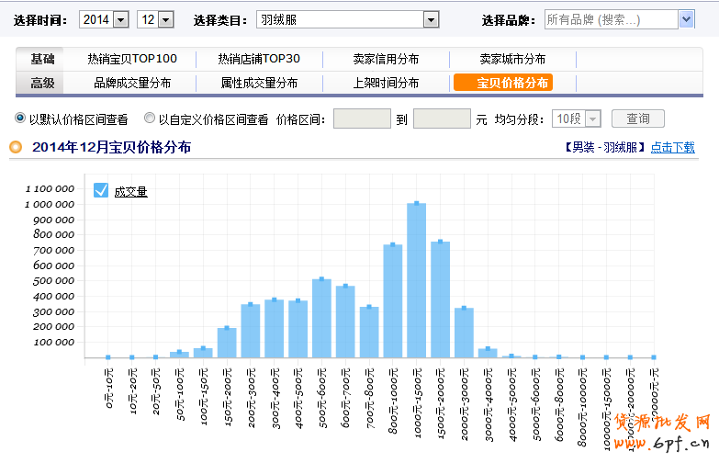Open the 10段 segment dropdown
This screenshot has height=463, width=719.
(592, 119)
